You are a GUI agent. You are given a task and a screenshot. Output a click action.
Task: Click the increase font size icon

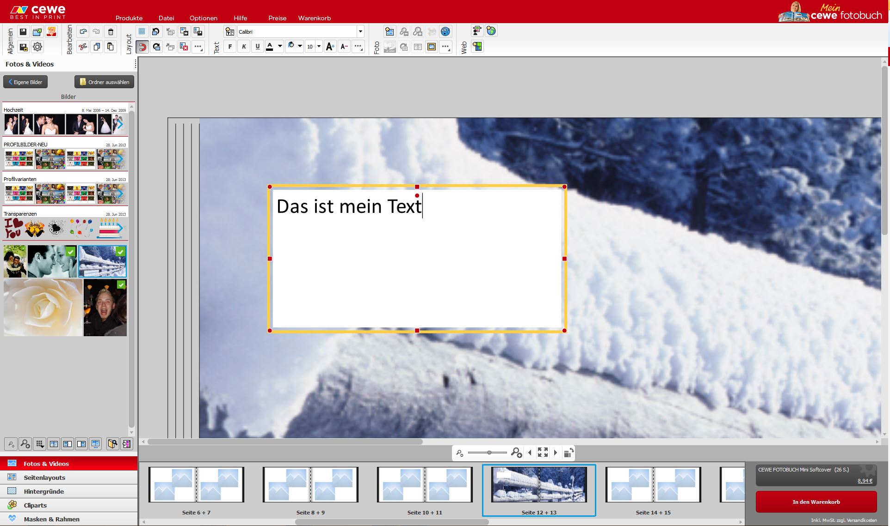pyautogui.click(x=330, y=47)
